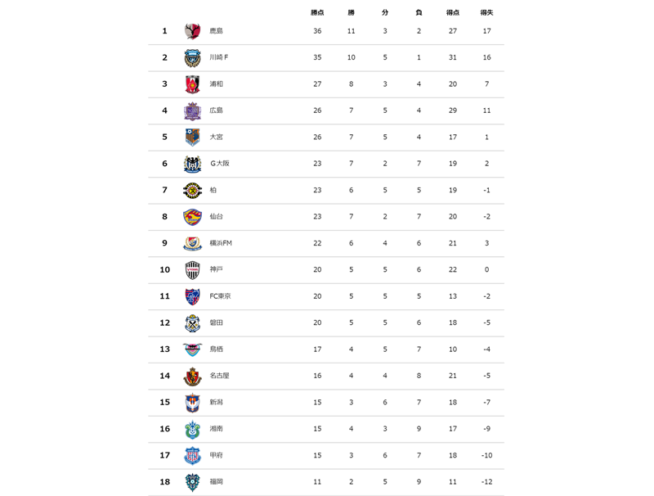This screenshot has width=654, height=496.
Task: Click the Kashiwa (柏) yellow team logo
Action: [x=192, y=191]
